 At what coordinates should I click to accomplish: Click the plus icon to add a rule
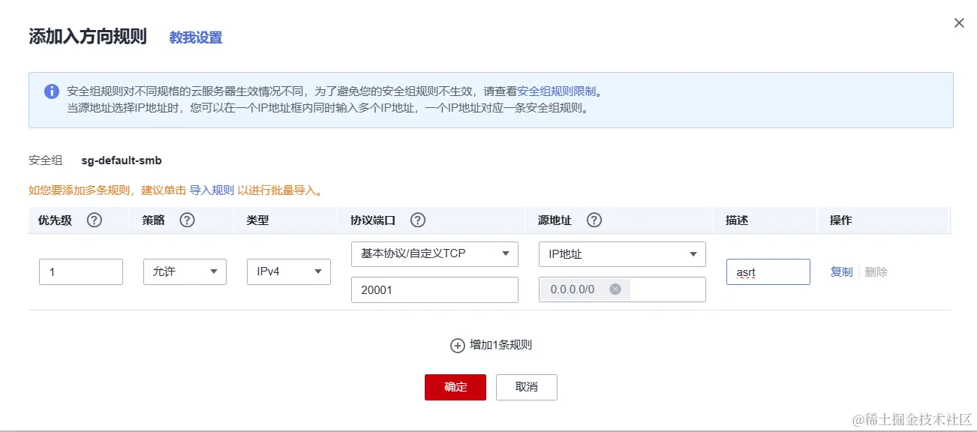458,346
